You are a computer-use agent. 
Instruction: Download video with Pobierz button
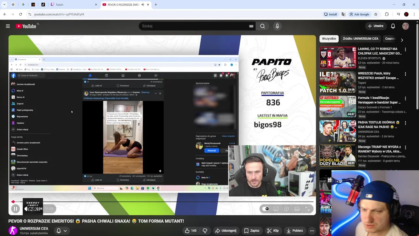[x=295, y=231]
